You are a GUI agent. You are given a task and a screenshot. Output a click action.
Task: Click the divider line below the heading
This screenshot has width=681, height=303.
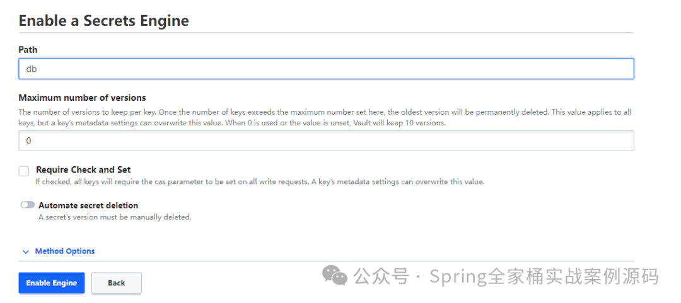pos(326,33)
